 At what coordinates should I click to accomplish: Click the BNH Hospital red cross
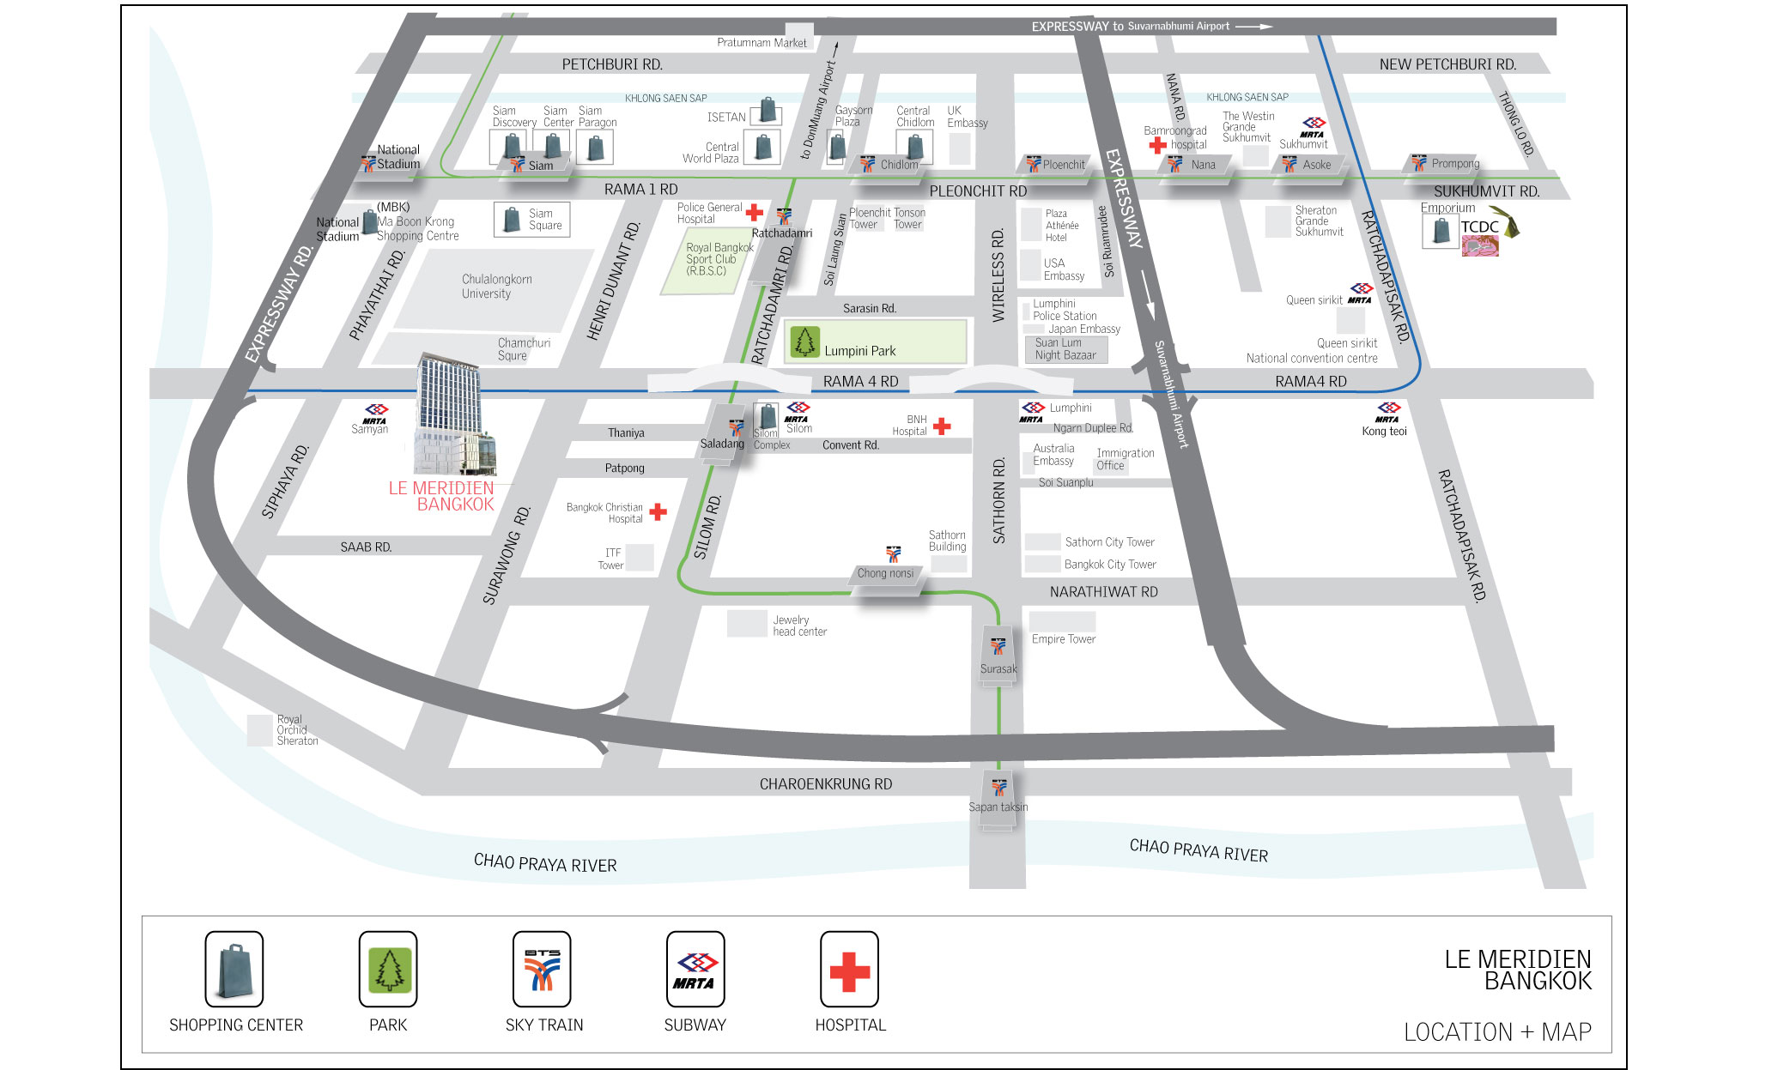coord(942,426)
